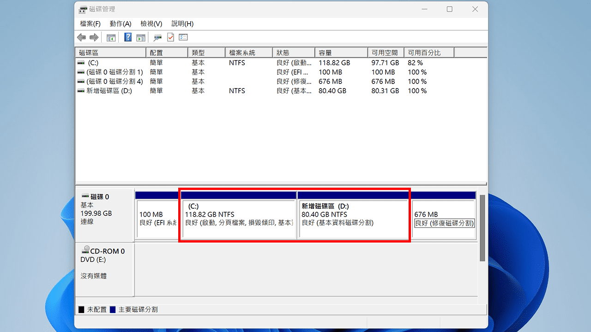Open the 檢視(V) menu
Screen dimensions: 591x332
click(151, 24)
